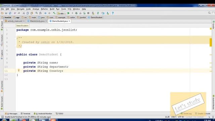
Task: Open the Run menu
Action: coord(58,9)
